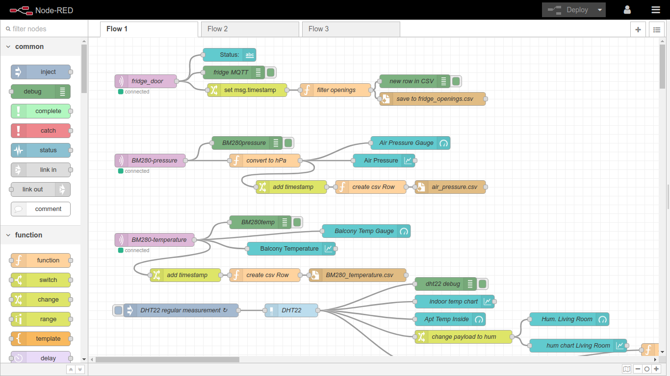This screenshot has width=670, height=376.
Task: Select the Balcony Temp Gauge node
Action: pyautogui.click(x=366, y=231)
